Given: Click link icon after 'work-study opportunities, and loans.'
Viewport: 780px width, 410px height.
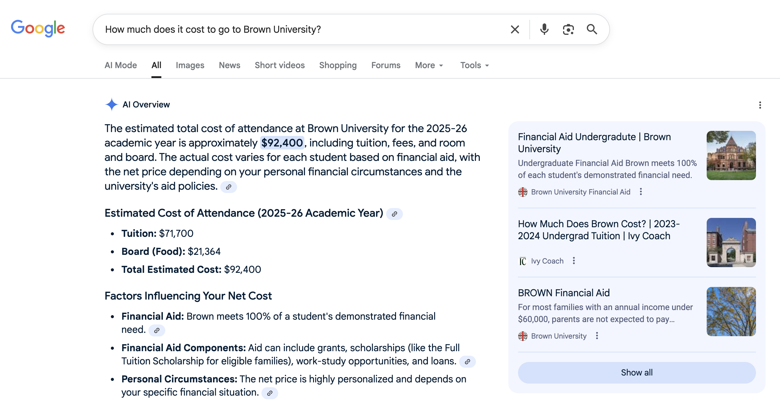Looking at the screenshot, I should click(x=467, y=362).
